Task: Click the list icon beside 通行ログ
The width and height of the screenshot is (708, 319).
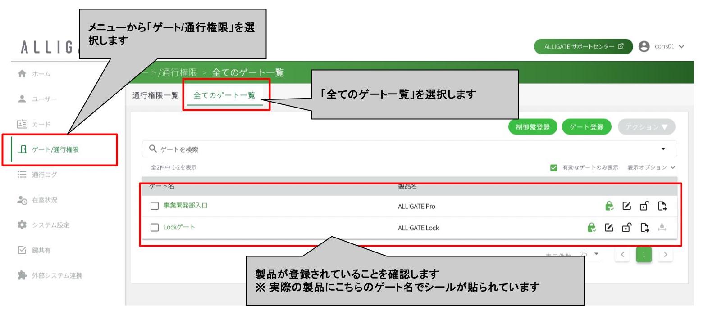Action: (x=22, y=175)
